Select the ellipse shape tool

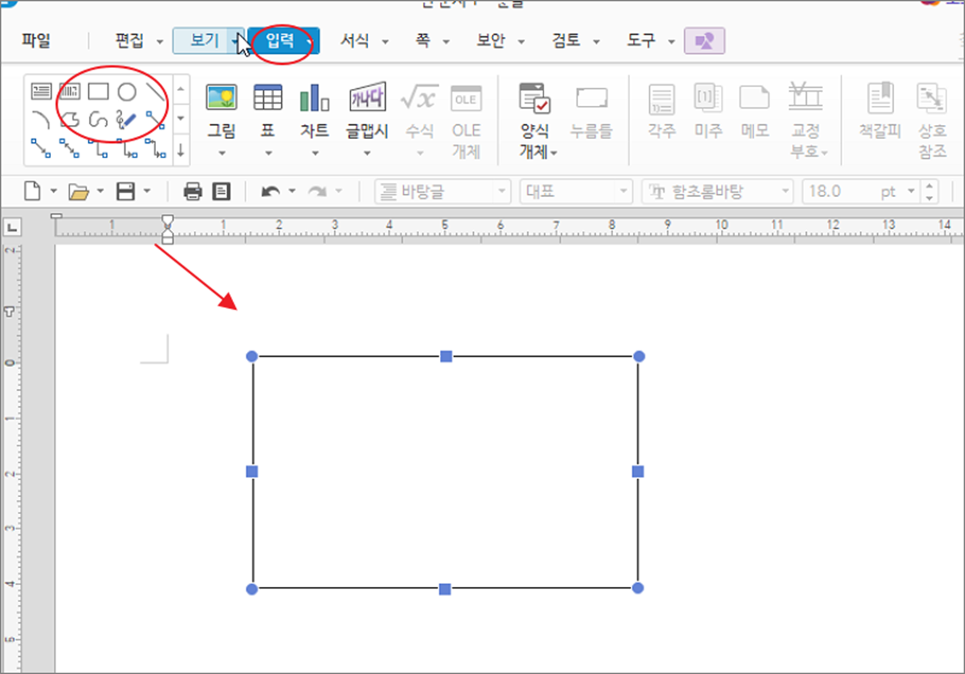point(127,92)
